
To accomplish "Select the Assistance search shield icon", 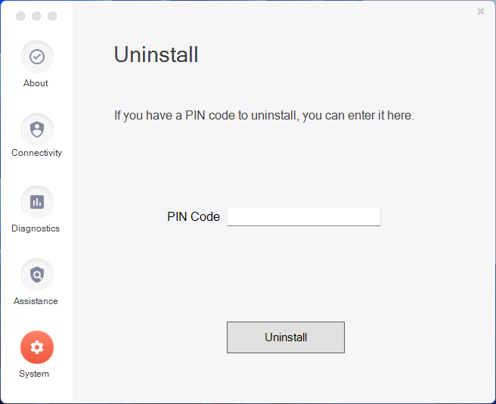I will pyautogui.click(x=37, y=275).
